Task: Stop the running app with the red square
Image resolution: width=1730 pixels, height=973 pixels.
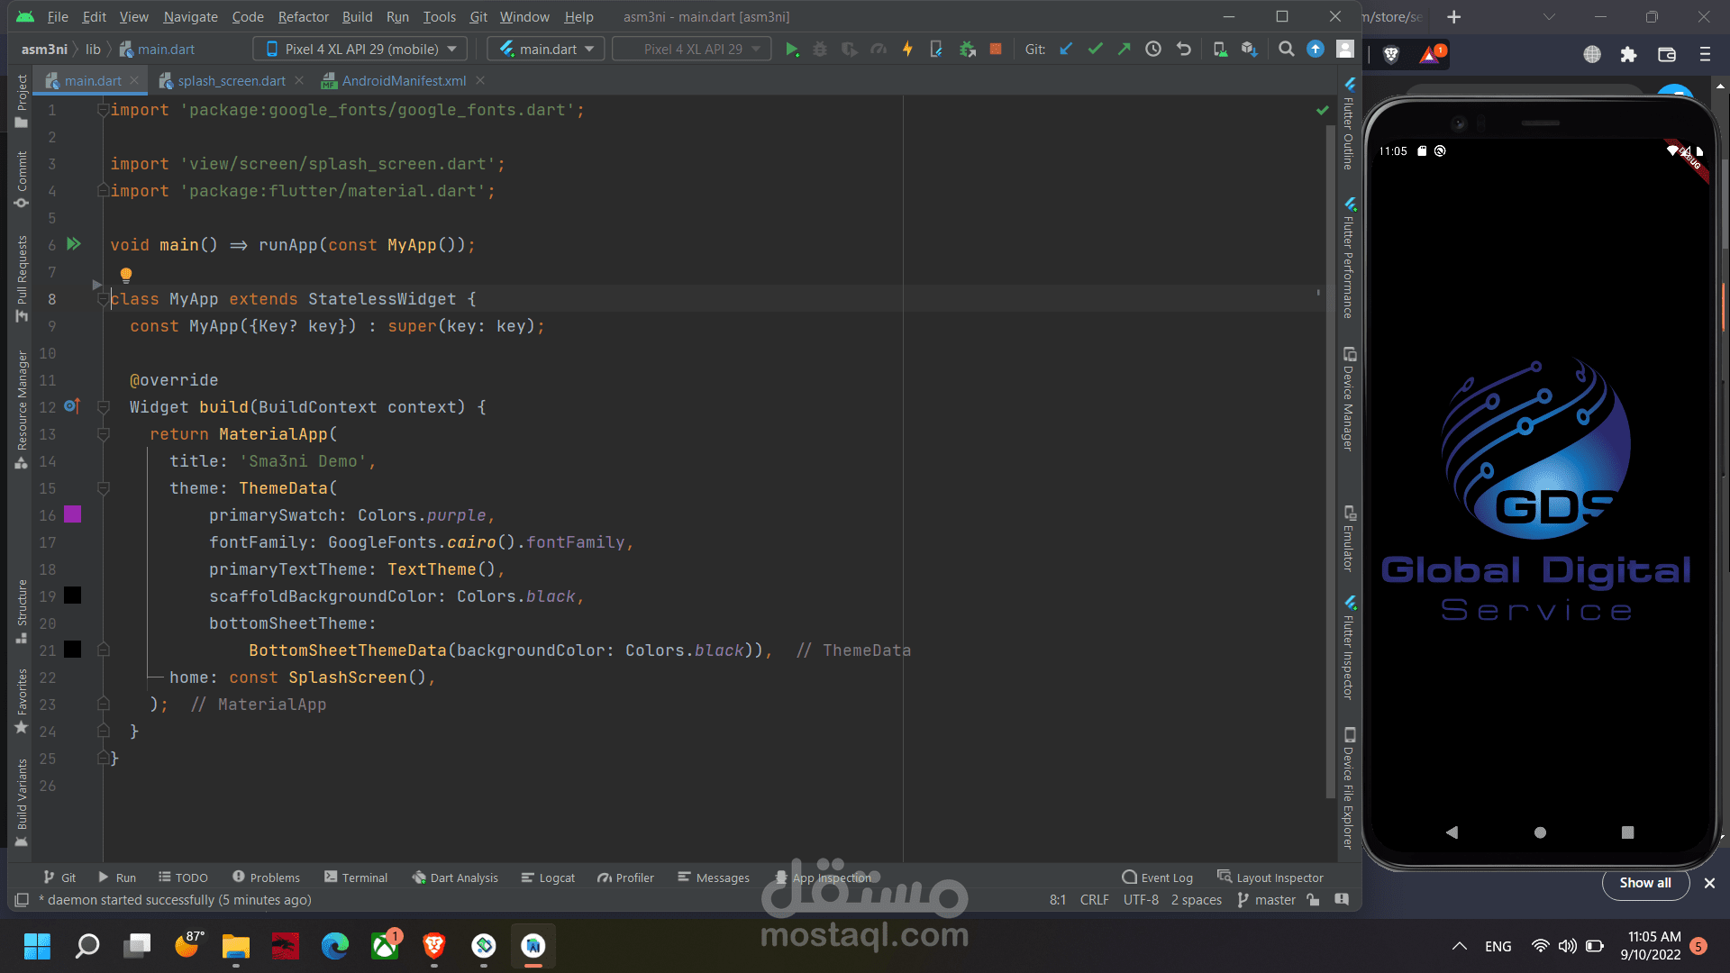Action: coord(996,50)
